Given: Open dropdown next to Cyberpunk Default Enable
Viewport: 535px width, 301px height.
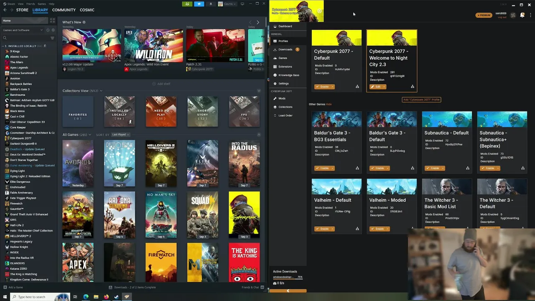Looking at the screenshot, I should pos(333,87).
